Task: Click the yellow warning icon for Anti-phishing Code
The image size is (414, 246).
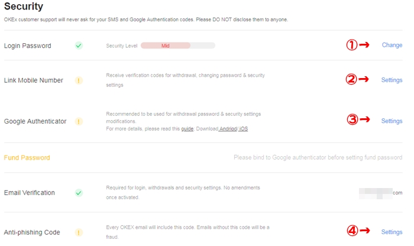Action: (x=79, y=232)
